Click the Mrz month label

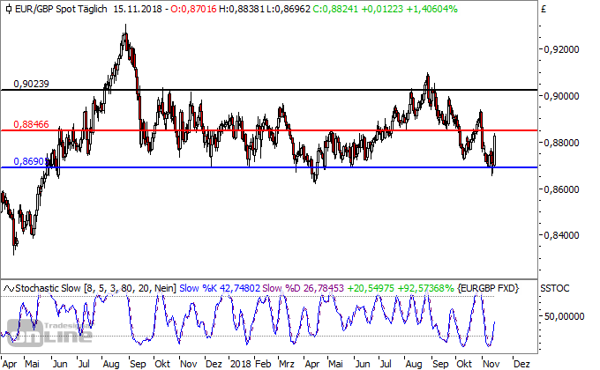tap(287, 364)
